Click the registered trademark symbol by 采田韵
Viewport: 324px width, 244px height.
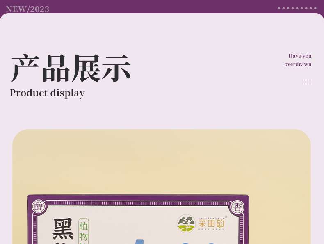pos(226,217)
